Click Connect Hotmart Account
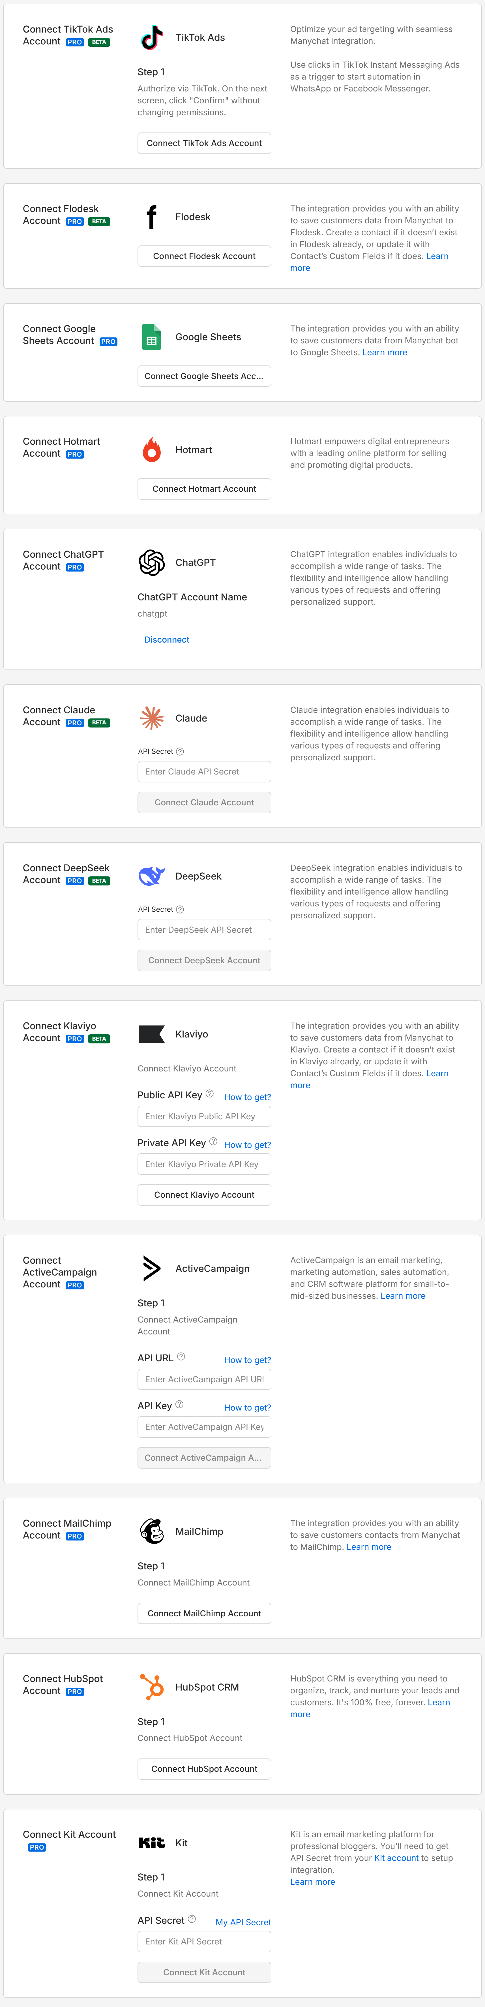The height and width of the screenshot is (2007, 485). 204,489
